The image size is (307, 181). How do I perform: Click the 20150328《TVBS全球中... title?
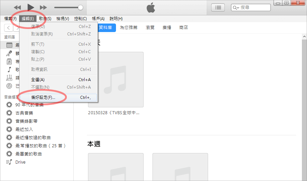tap(114, 113)
